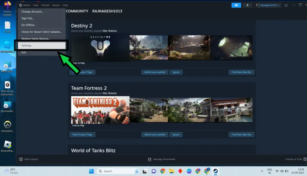Click the blue announcements megaphone icon

pos(236,5)
